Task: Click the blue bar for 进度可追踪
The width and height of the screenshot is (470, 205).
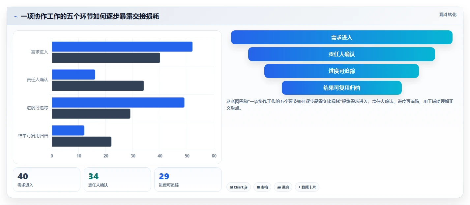Action: point(118,102)
